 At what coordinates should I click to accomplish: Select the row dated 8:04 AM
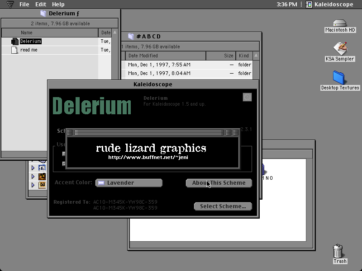(x=186, y=73)
